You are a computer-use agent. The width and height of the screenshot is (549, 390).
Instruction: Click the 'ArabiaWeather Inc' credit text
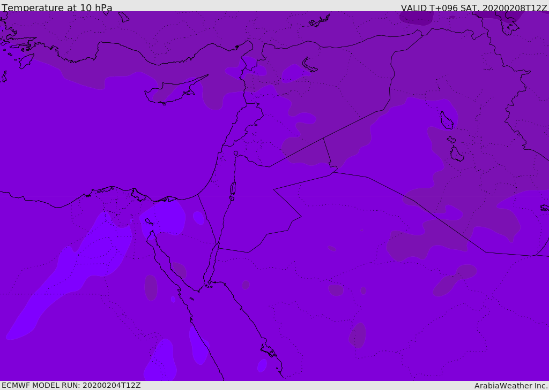click(x=511, y=386)
